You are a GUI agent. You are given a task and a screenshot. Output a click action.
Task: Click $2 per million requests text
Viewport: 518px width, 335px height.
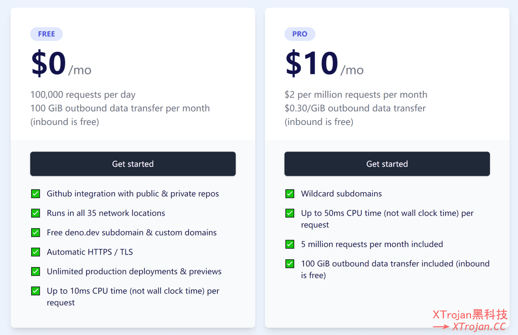[356, 95]
